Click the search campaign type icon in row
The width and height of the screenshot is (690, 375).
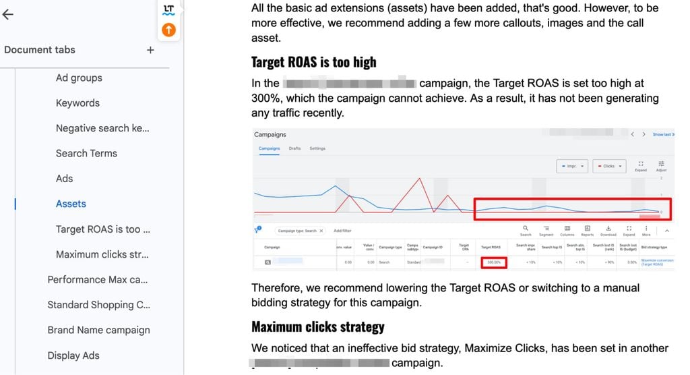point(268,262)
